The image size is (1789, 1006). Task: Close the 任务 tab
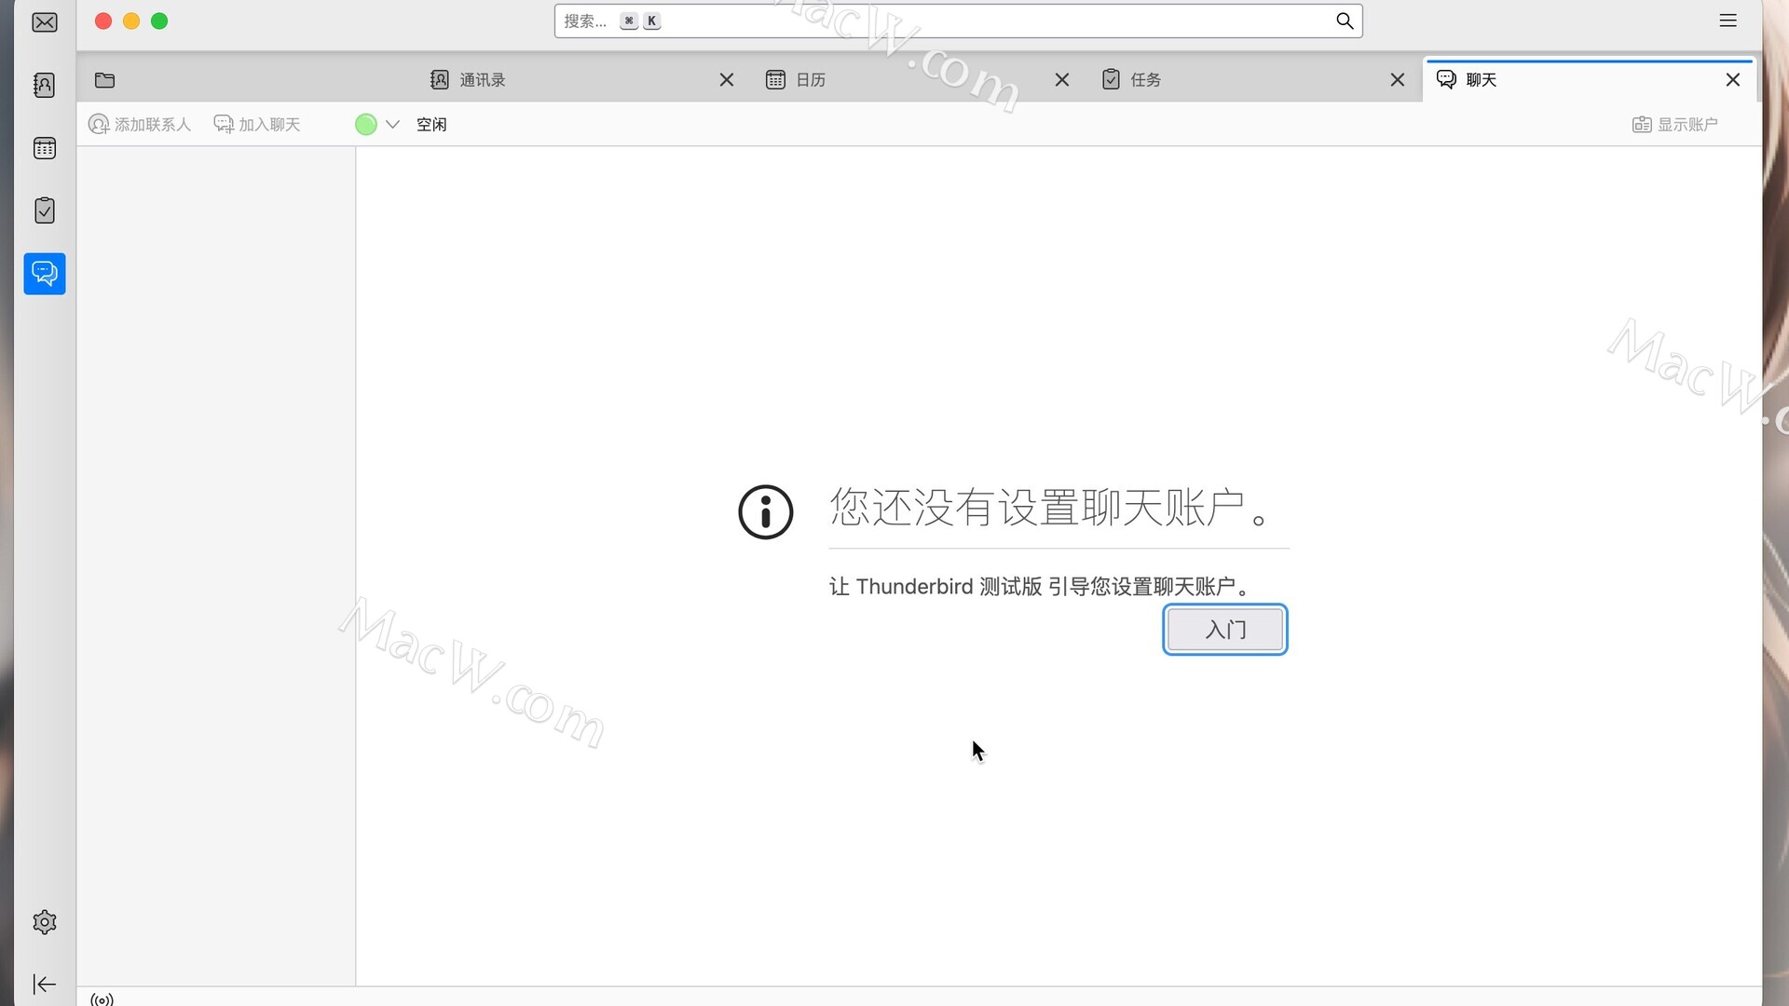pos(1398,80)
